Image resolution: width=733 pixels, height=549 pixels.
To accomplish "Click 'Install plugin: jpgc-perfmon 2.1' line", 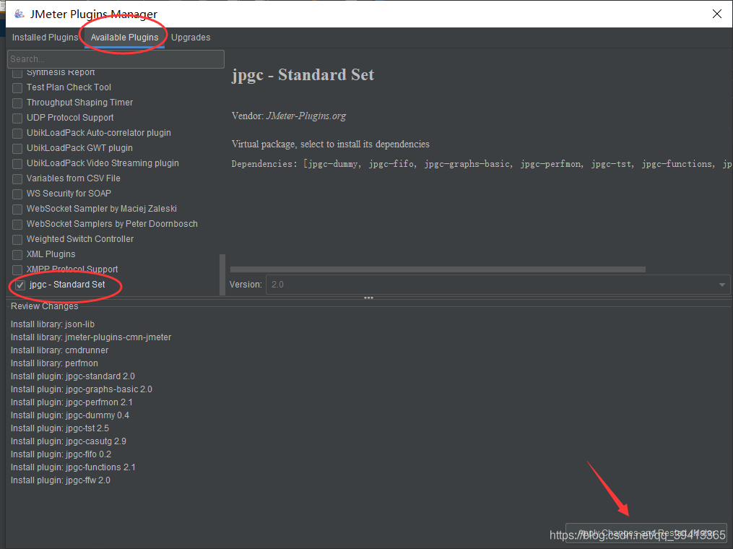I will tap(71, 402).
